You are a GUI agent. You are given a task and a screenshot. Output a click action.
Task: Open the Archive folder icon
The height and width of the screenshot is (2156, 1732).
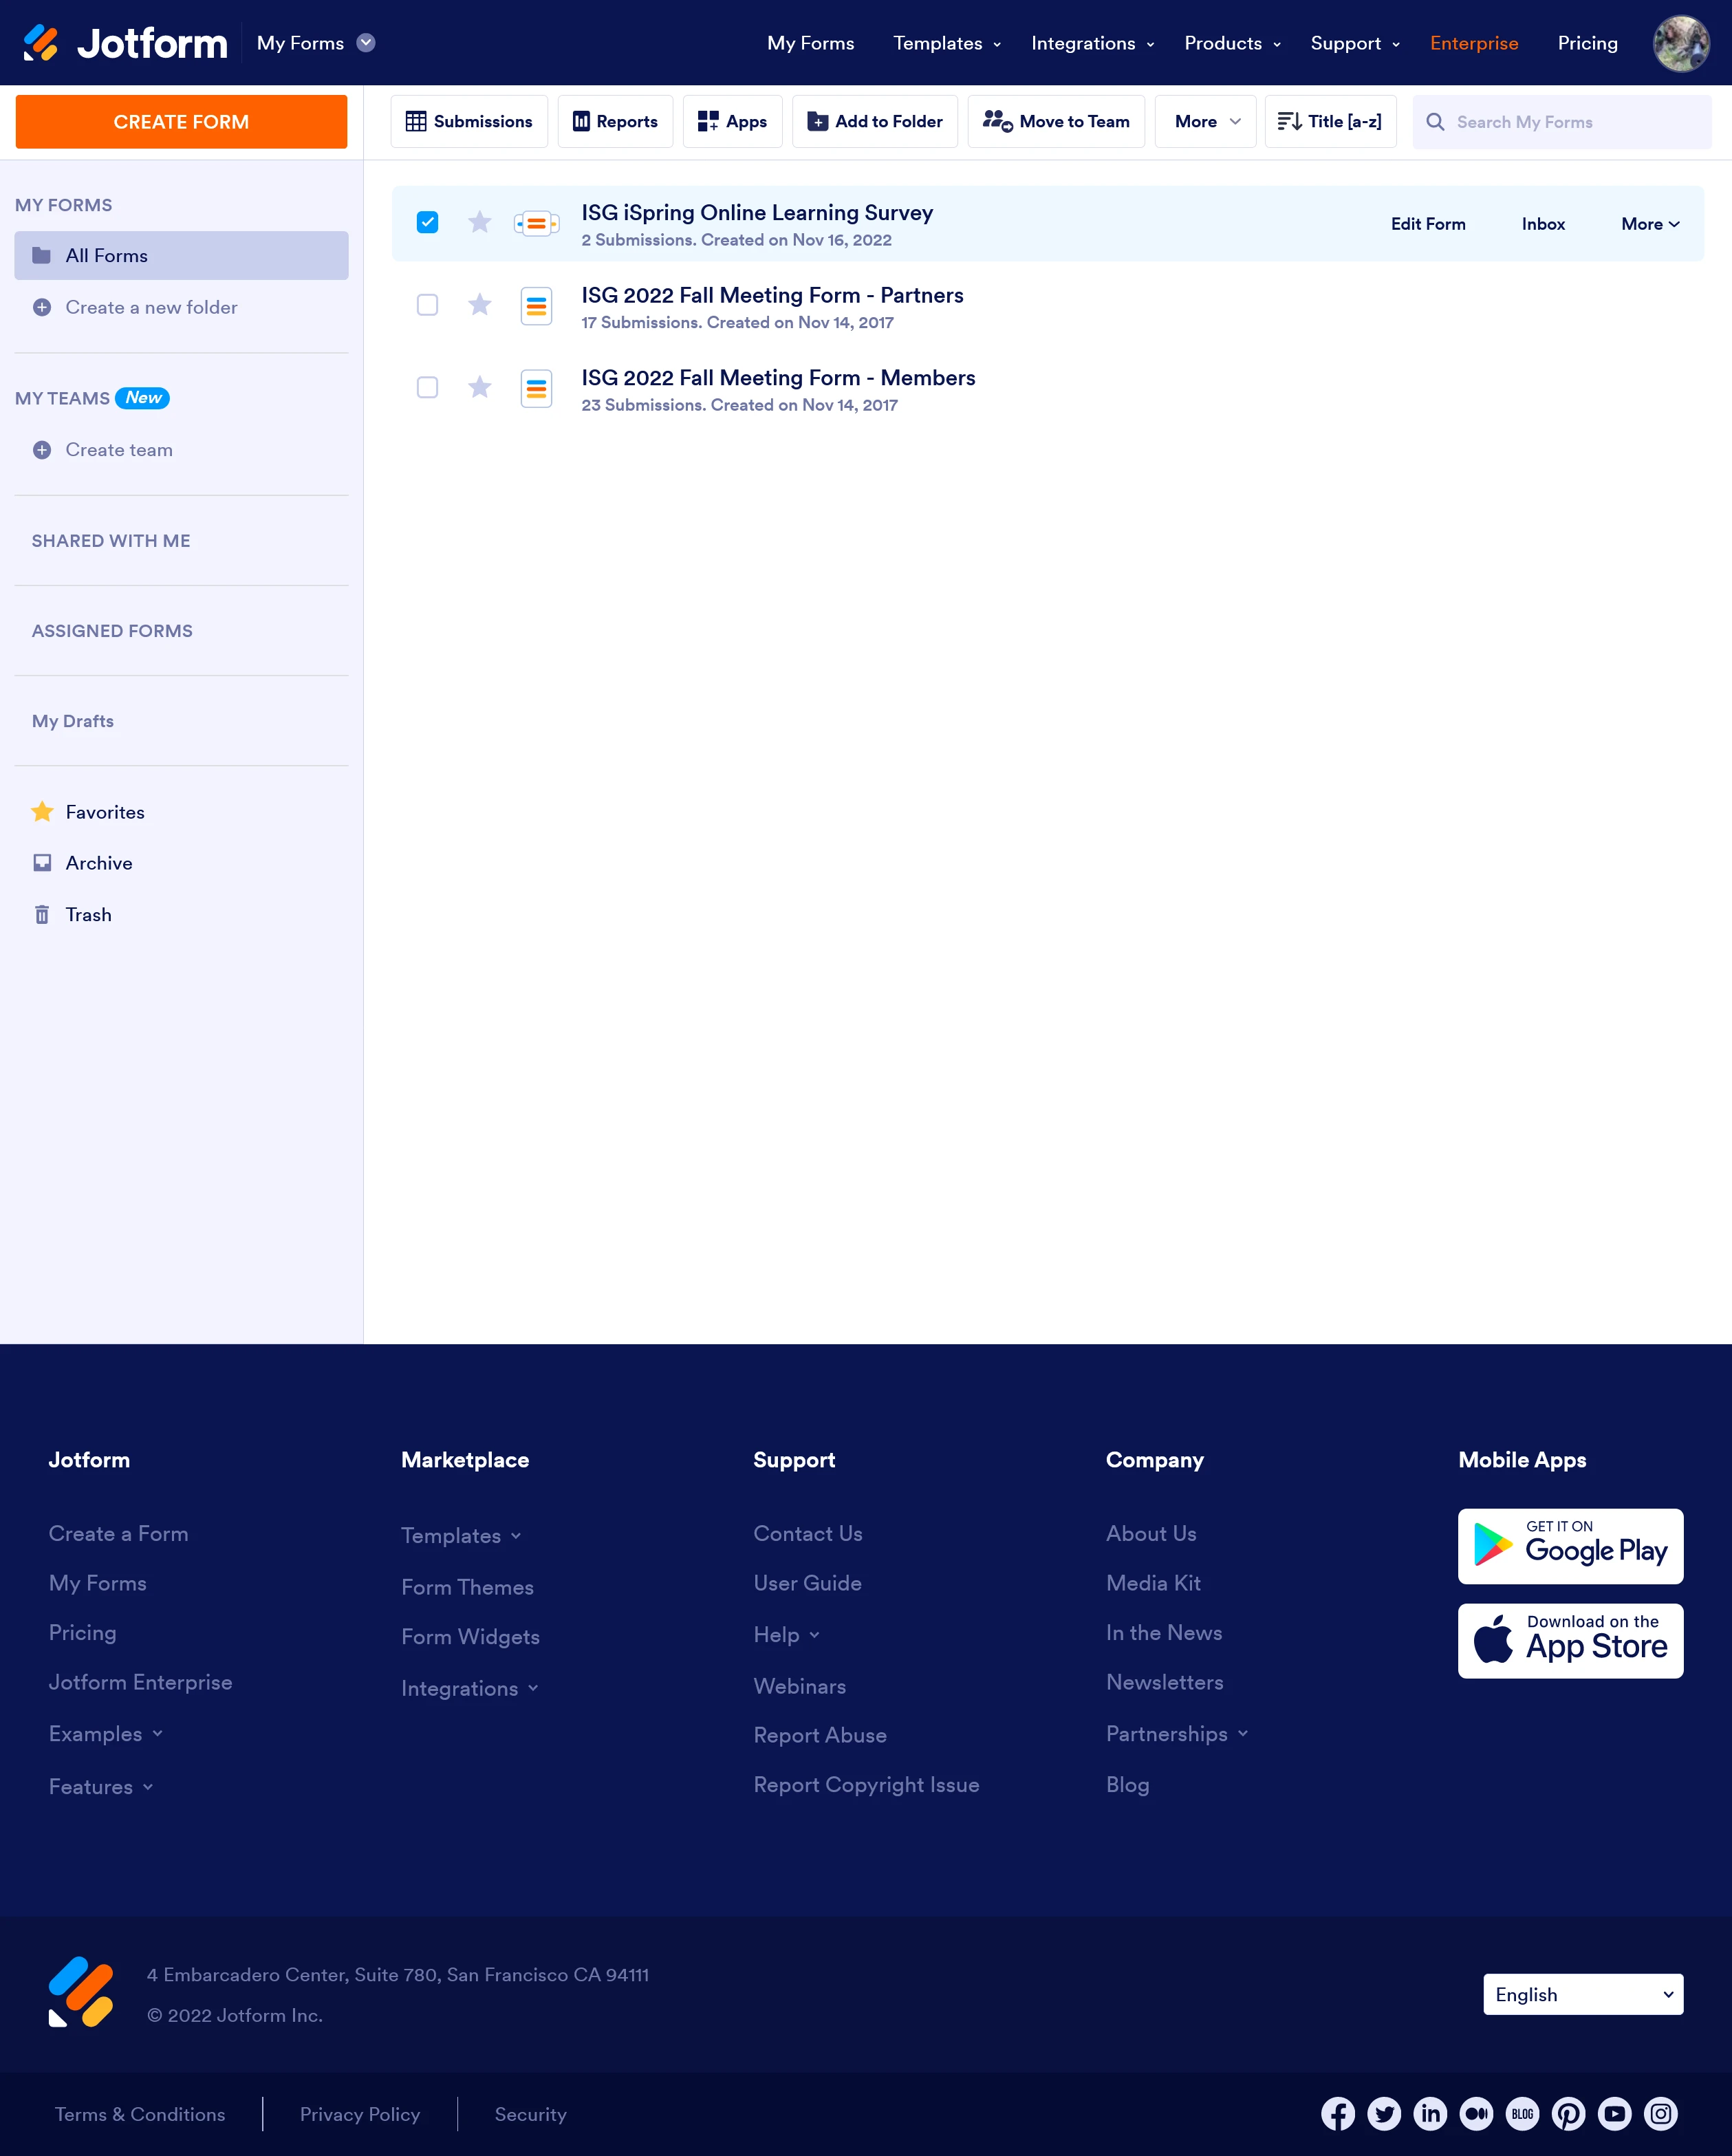click(x=42, y=862)
